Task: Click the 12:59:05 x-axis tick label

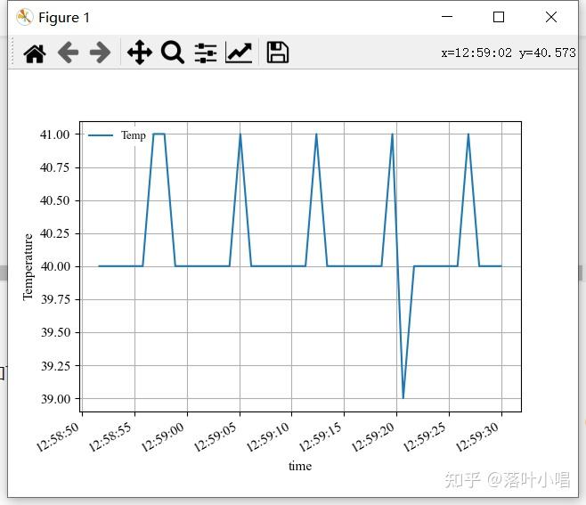Action: tap(216, 437)
